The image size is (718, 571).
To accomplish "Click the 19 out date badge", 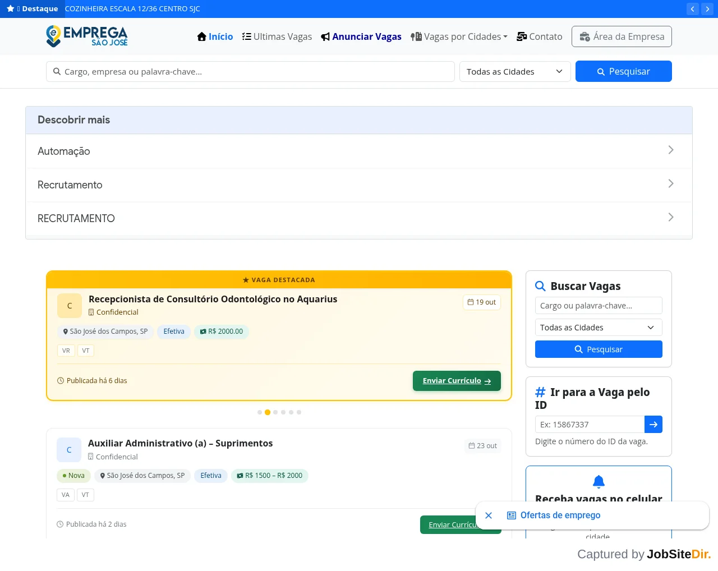I will pos(482,302).
